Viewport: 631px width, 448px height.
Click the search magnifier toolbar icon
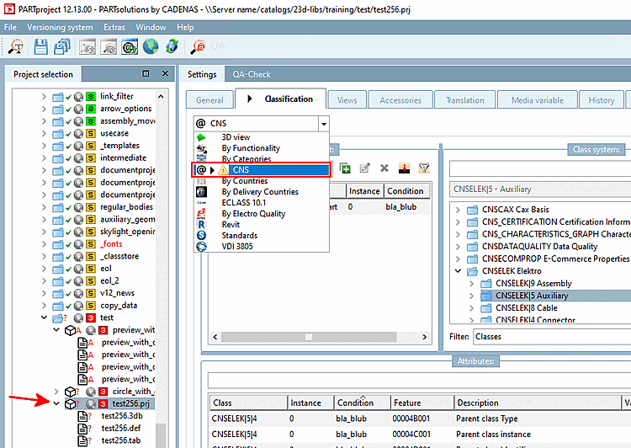pos(16,46)
